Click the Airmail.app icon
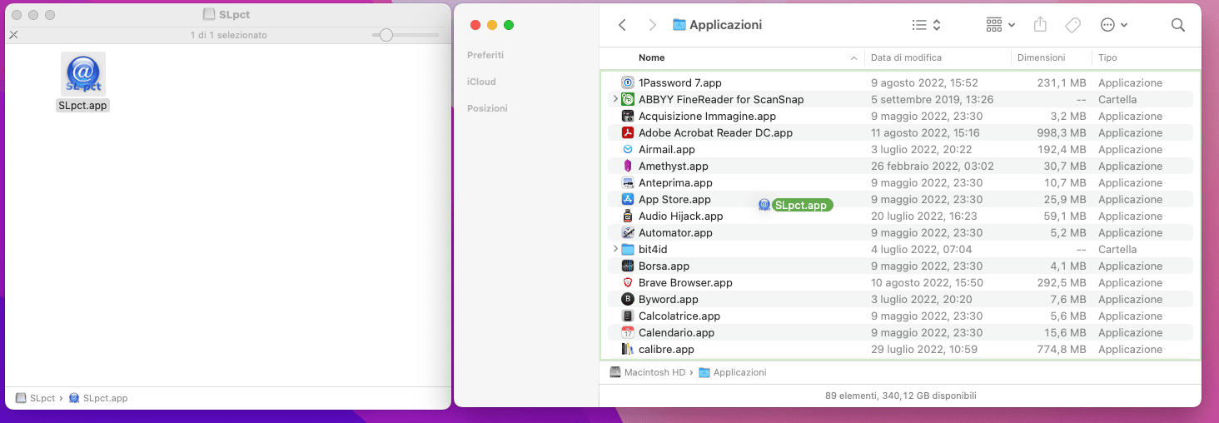1219x423 pixels. pyautogui.click(x=628, y=149)
